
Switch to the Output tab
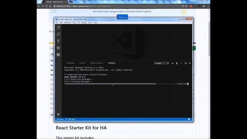(x=82, y=63)
